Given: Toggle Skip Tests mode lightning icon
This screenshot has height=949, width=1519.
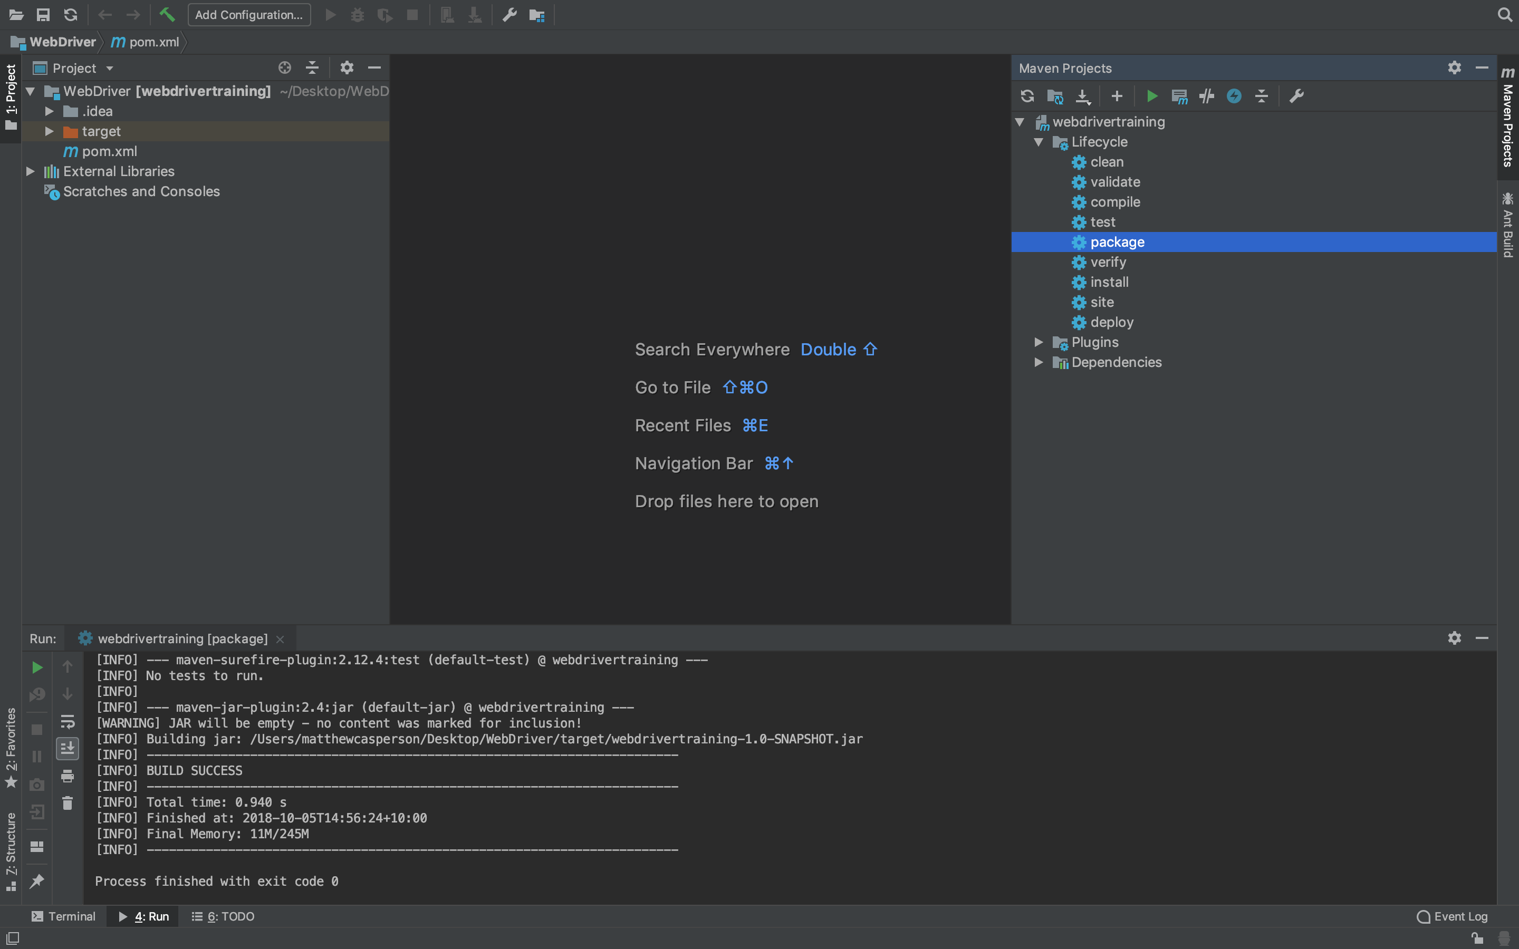Looking at the screenshot, I should click(1234, 96).
